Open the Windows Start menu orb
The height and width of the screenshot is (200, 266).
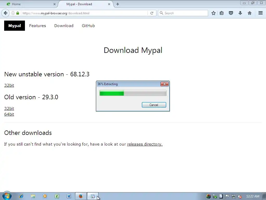point(7,196)
